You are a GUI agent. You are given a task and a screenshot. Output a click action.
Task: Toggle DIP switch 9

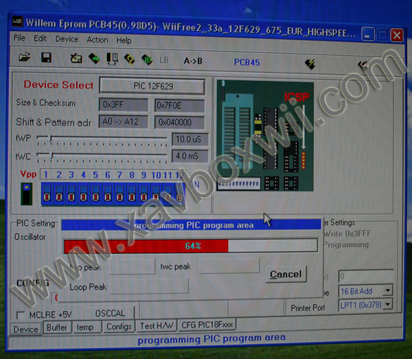(144, 194)
